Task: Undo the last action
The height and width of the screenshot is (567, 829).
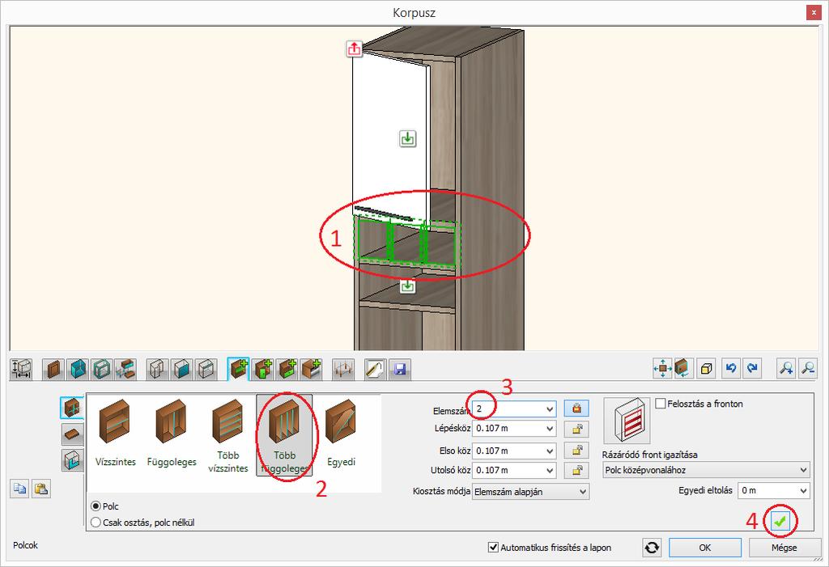Action: pyautogui.click(x=731, y=368)
